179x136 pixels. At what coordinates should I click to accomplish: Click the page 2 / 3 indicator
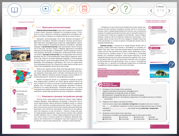tap(160, 10)
